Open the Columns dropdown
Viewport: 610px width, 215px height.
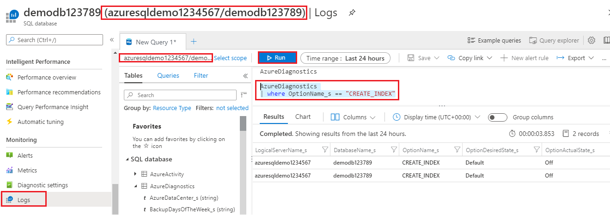point(354,117)
